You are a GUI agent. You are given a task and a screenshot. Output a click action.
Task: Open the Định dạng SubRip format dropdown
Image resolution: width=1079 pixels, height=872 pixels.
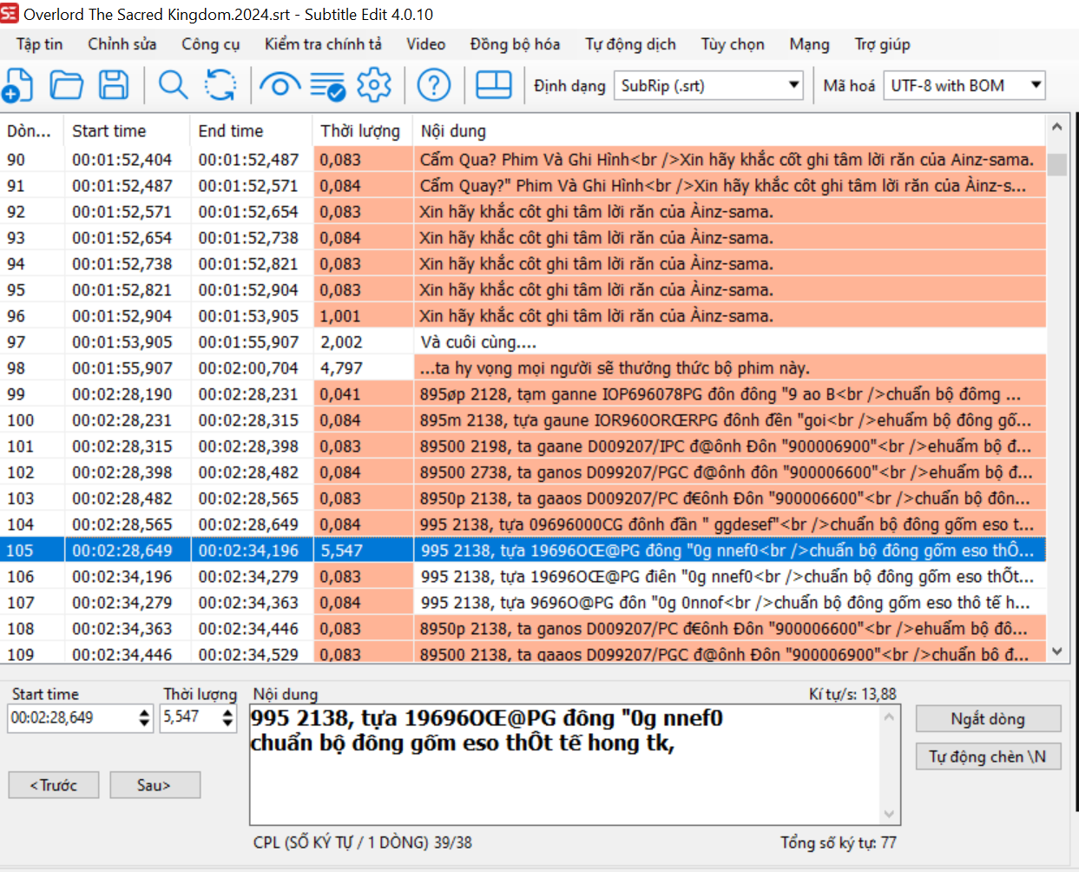(x=709, y=85)
